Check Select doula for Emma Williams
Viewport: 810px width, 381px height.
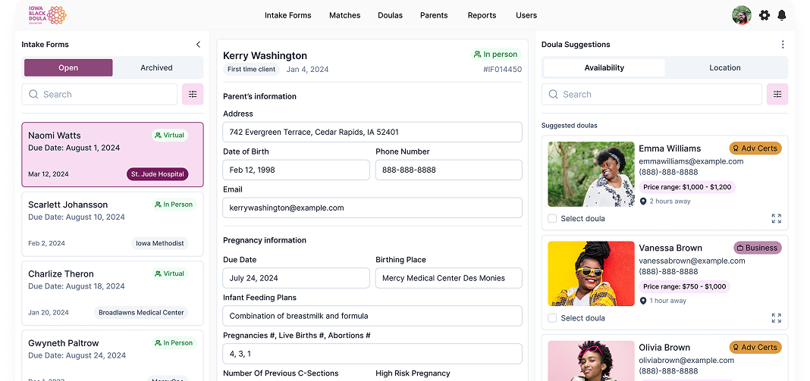pyautogui.click(x=552, y=219)
